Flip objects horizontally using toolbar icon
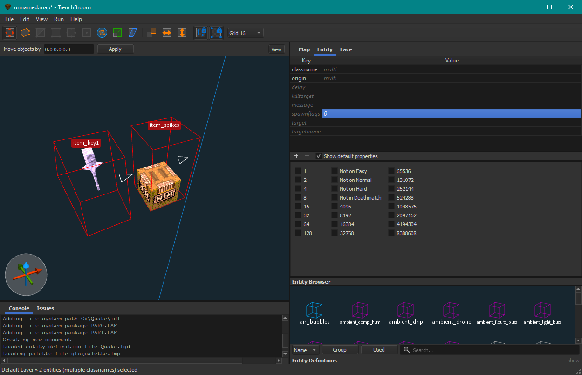Screen dimensions: 582x375 click(167, 33)
